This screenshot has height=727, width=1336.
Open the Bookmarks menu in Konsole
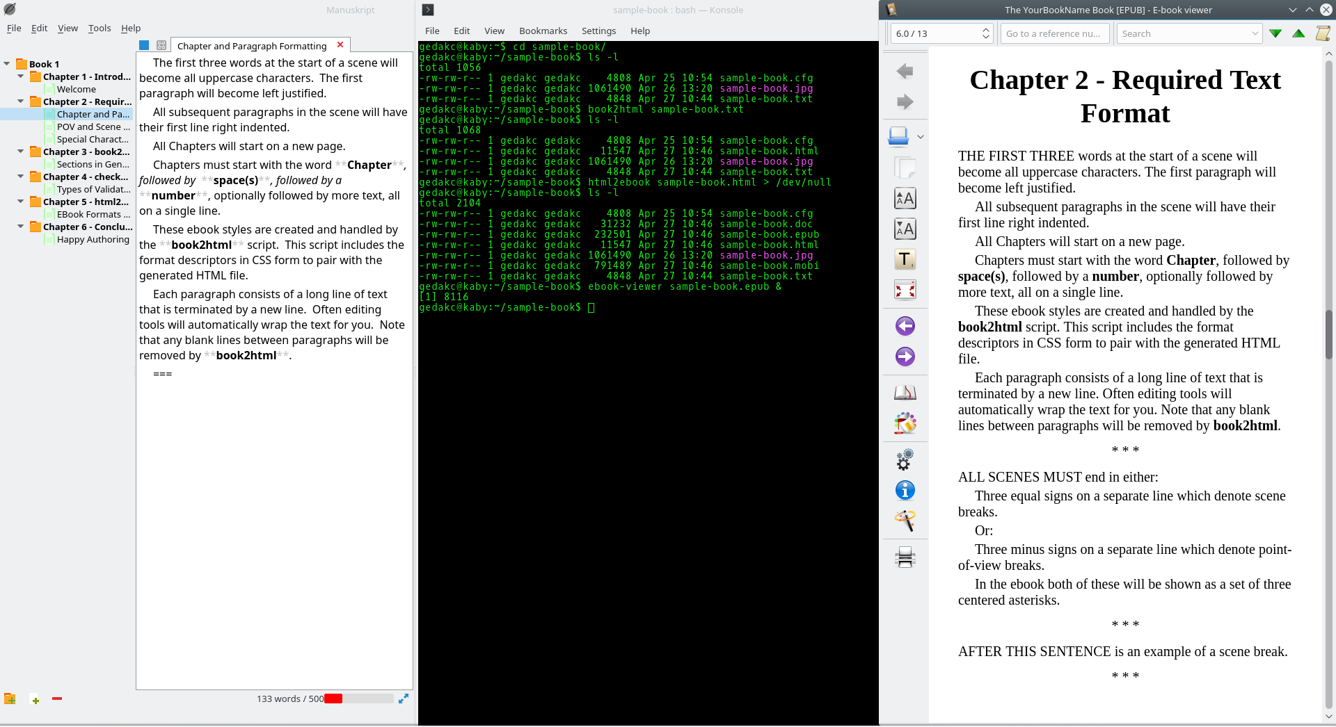pyautogui.click(x=543, y=31)
